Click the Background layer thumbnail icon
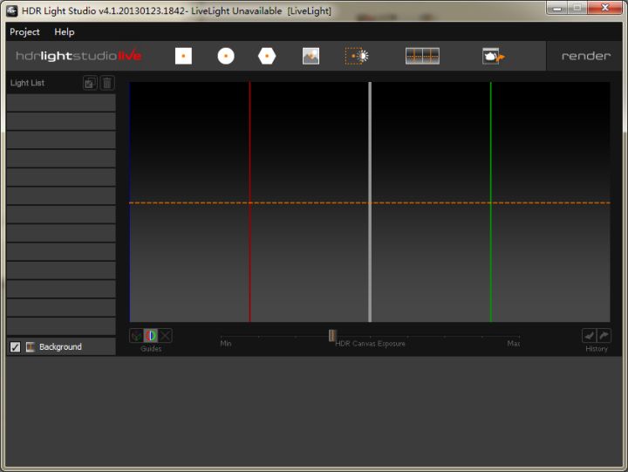628x472 pixels. (31, 347)
